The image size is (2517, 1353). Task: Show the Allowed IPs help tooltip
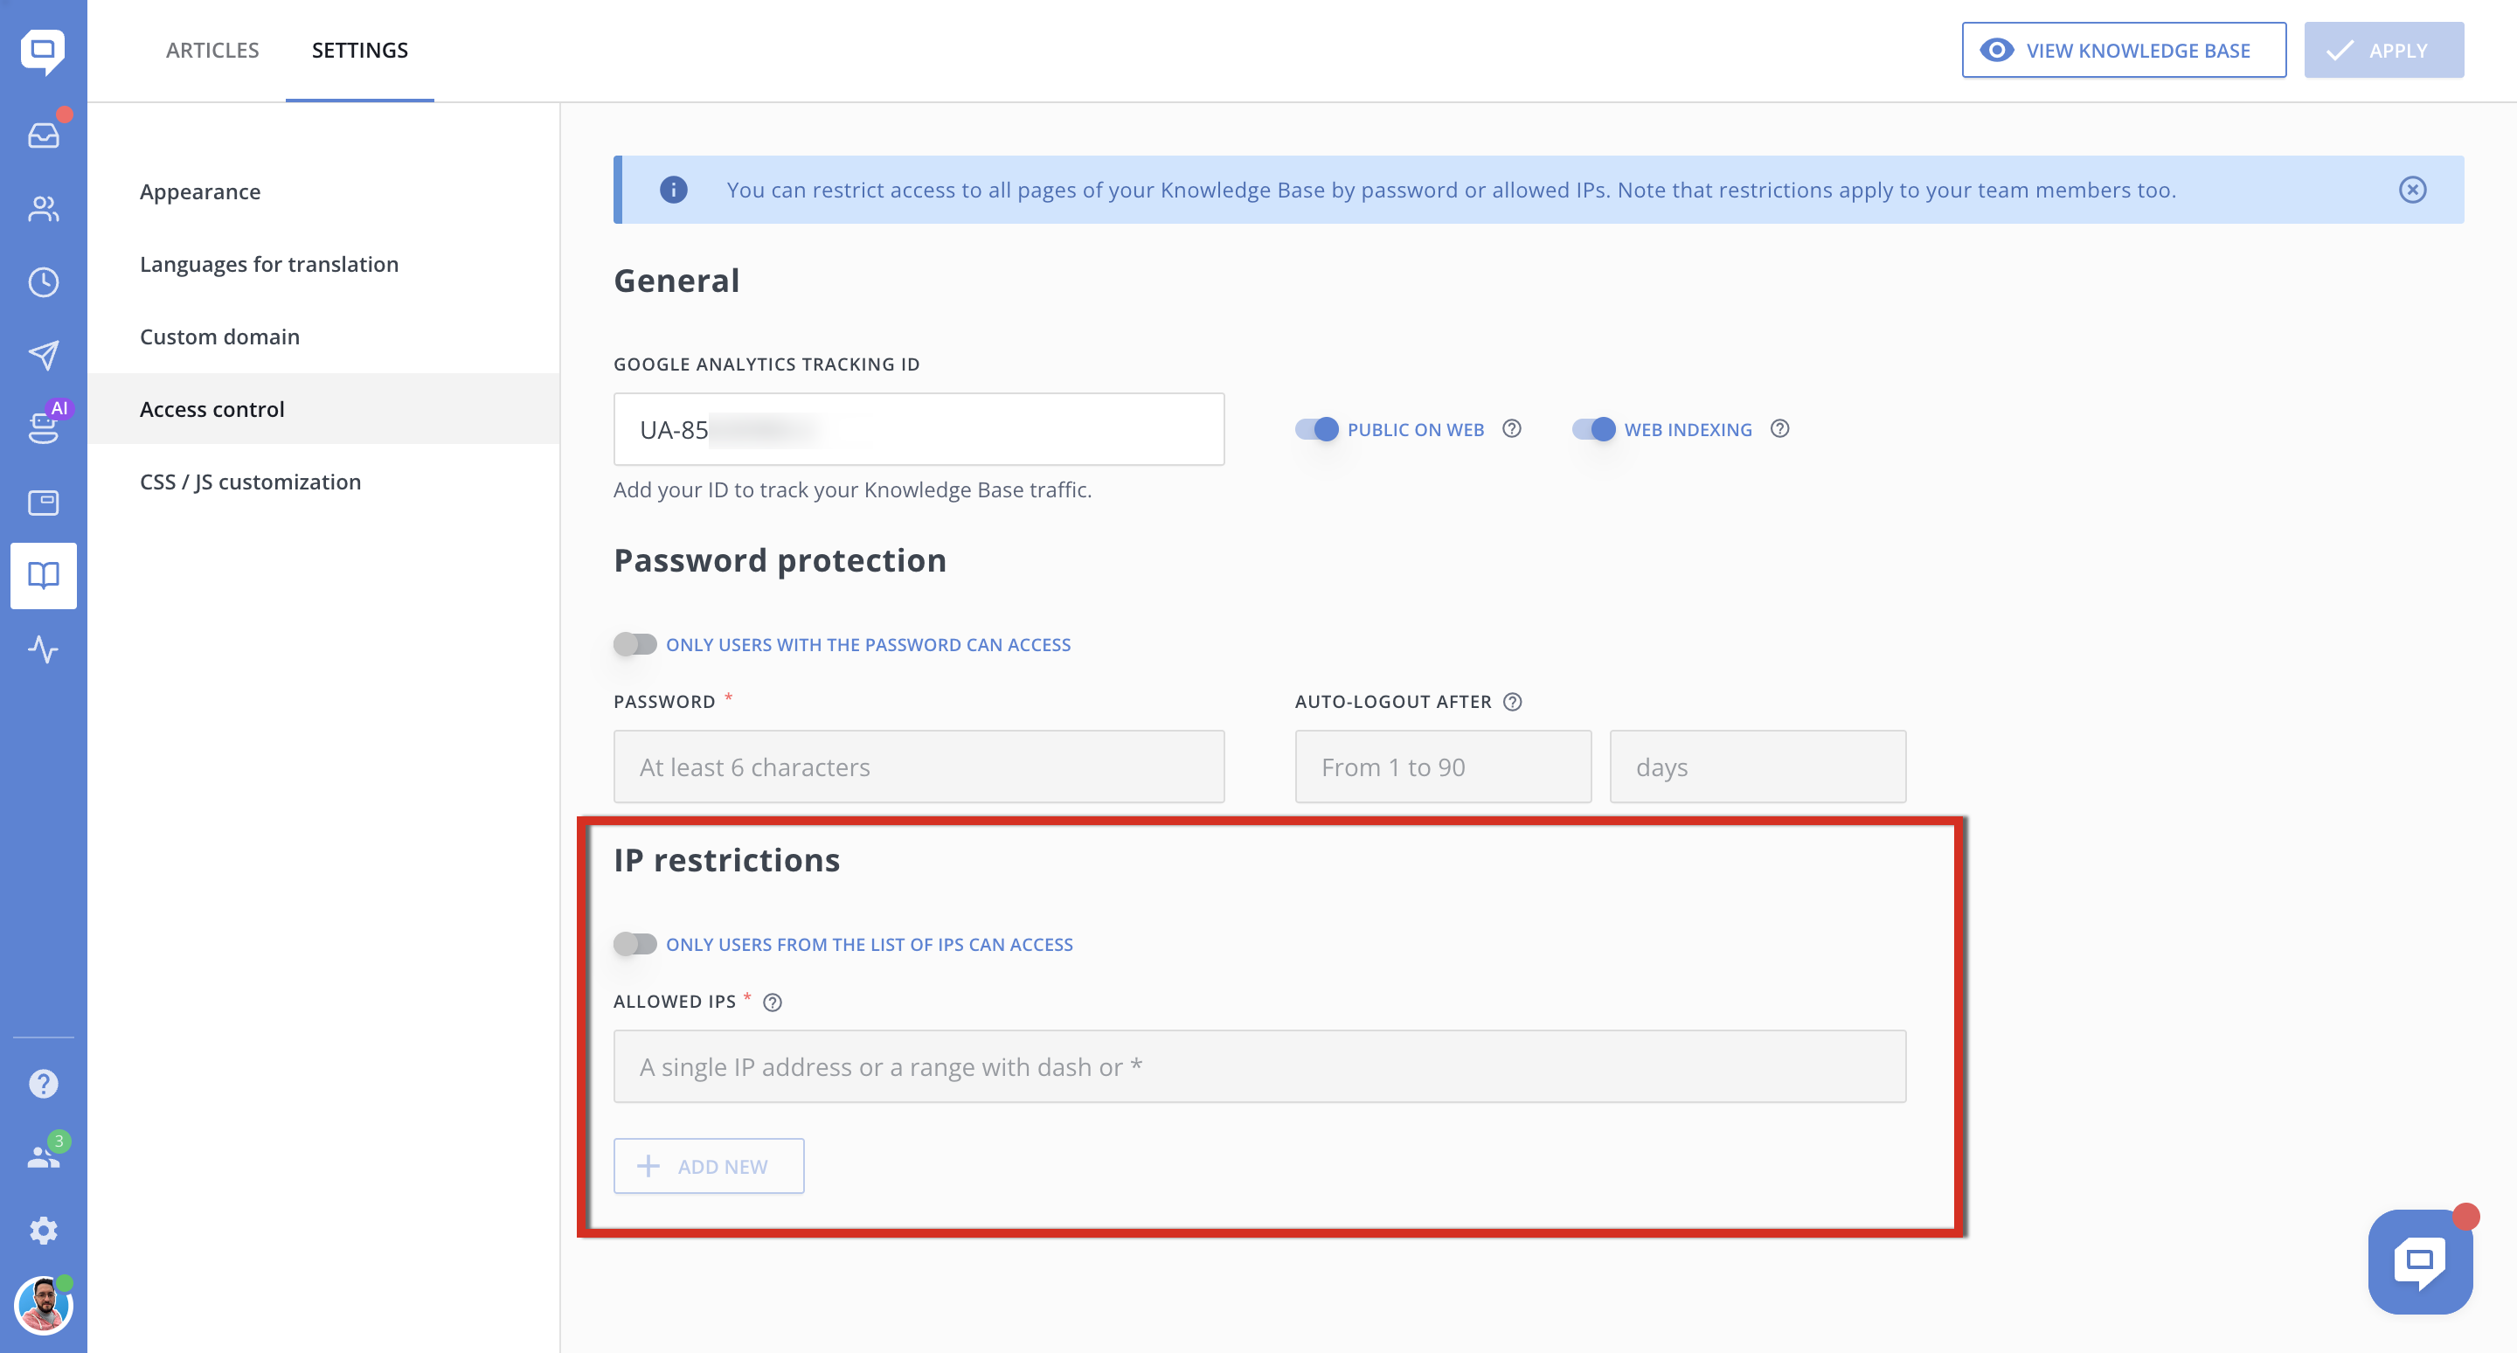[x=772, y=1003]
